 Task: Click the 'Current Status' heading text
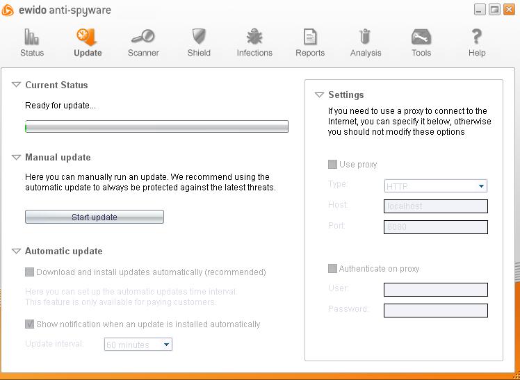point(56,85)
